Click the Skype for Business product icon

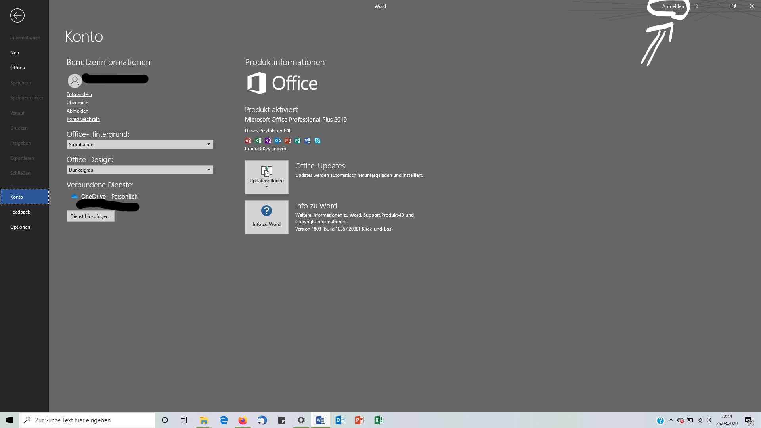317,141
